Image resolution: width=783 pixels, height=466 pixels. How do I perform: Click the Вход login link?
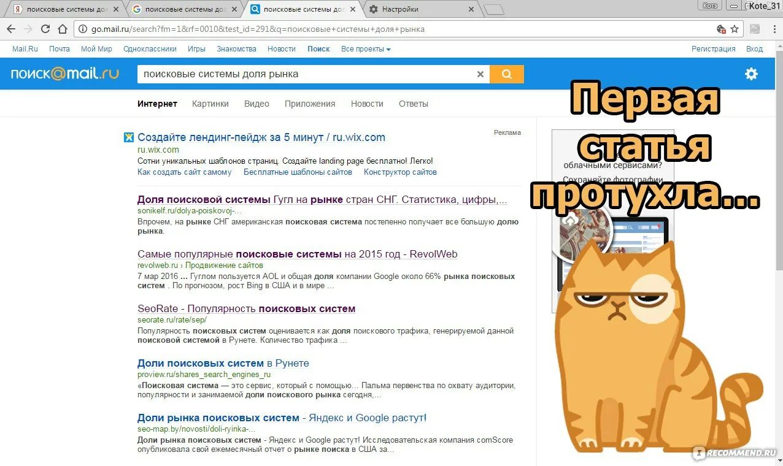[754, 49]
